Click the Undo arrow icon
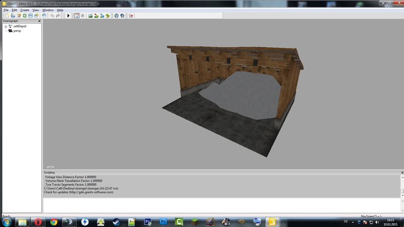The width and height of the screenshot is (404, 227). point(51,16)
